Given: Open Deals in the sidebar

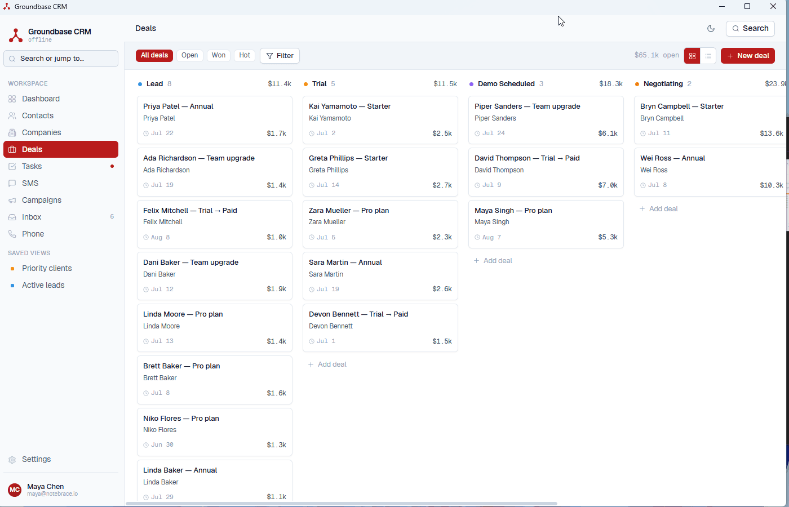Looking at the screenshot, I should pyautogui.click(x=61, y=149).
